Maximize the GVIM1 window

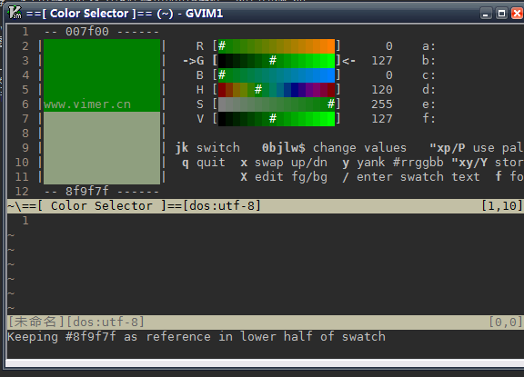coord(501,14)
